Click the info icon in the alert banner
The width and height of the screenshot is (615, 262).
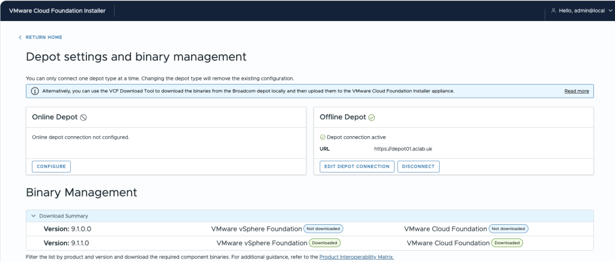click(x=35, y=91)
